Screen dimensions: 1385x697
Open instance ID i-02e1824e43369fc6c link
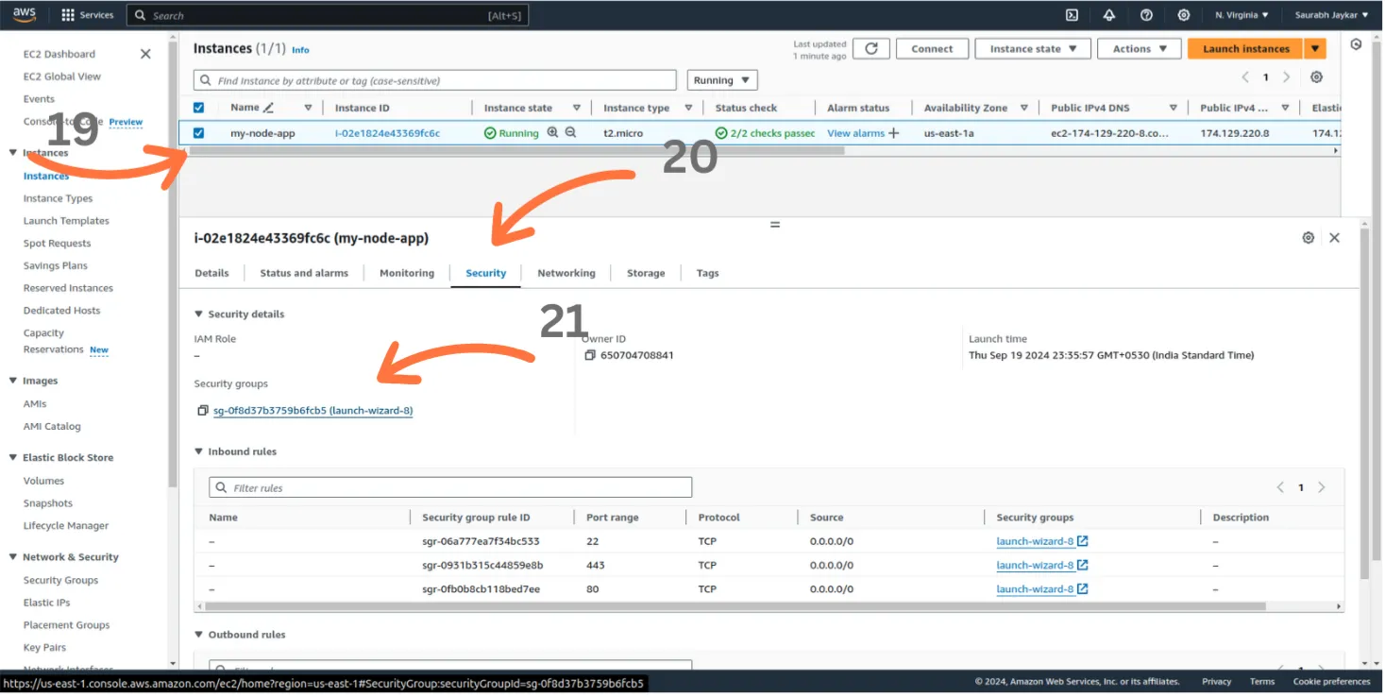(x=387, y=133)
